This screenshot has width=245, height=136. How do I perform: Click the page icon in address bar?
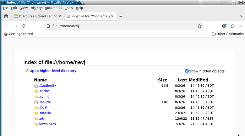click(x=48, y=26)
